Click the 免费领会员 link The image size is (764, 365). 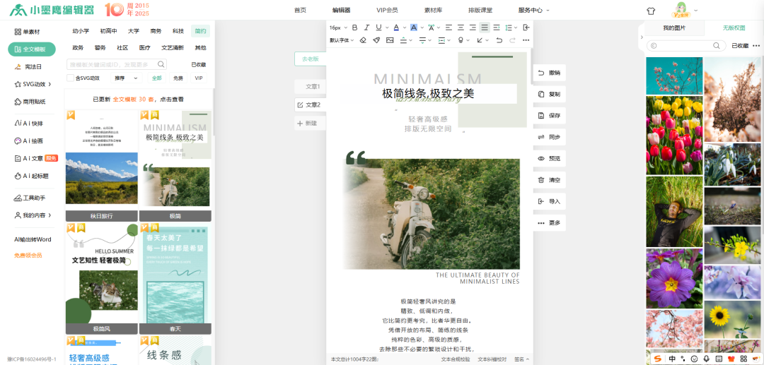[28, 255]
